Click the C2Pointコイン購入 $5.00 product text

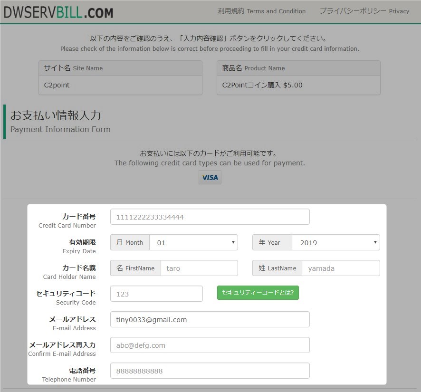(262, 85)
